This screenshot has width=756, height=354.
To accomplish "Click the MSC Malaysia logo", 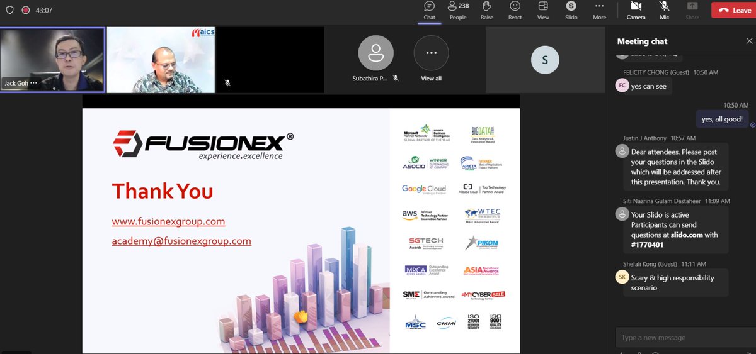I will tap(415, 323).
